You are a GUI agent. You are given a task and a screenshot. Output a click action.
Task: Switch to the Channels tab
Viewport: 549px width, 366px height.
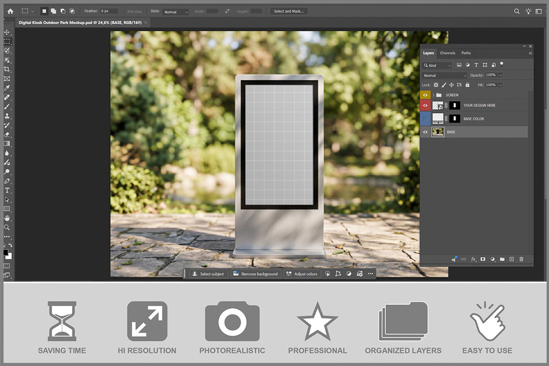pyautogui.click(x=447, y=53)
